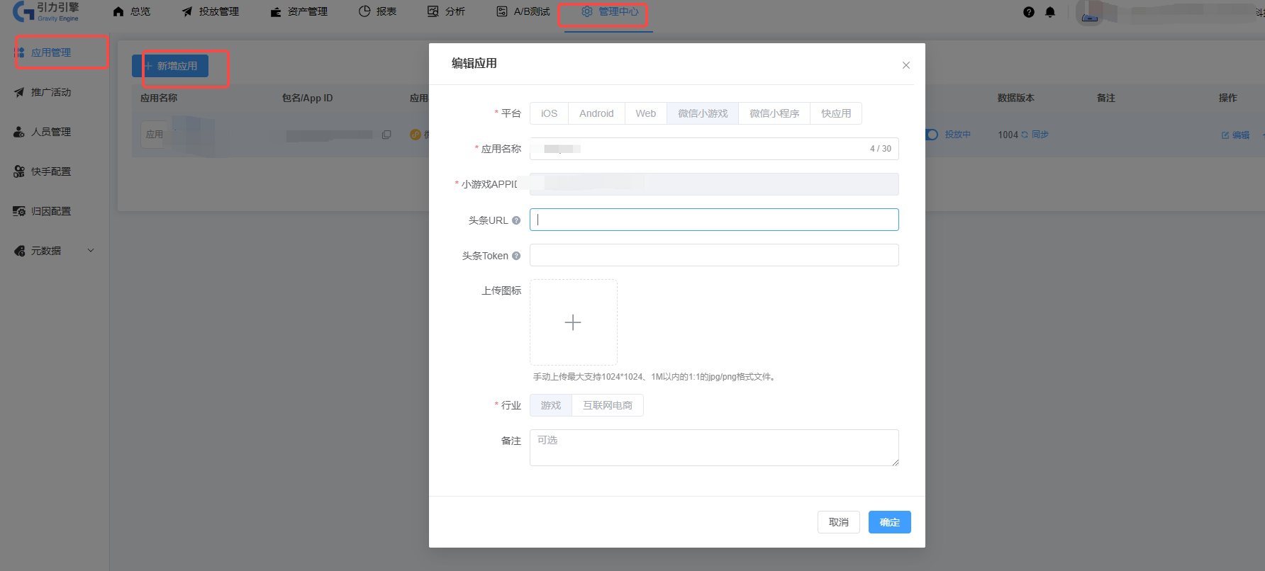Select 互联网电商 as the industry
The height and width of the screenshot is (571, 1265).
[x=607, y=405]
